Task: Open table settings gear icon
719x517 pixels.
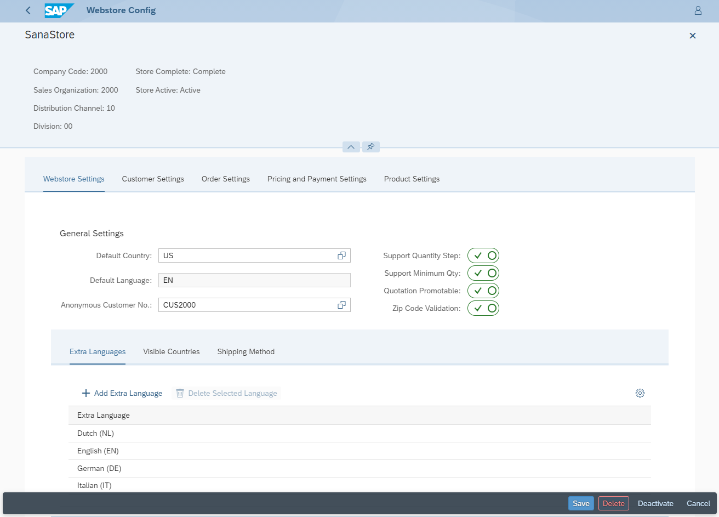Action: click(640, 393)
